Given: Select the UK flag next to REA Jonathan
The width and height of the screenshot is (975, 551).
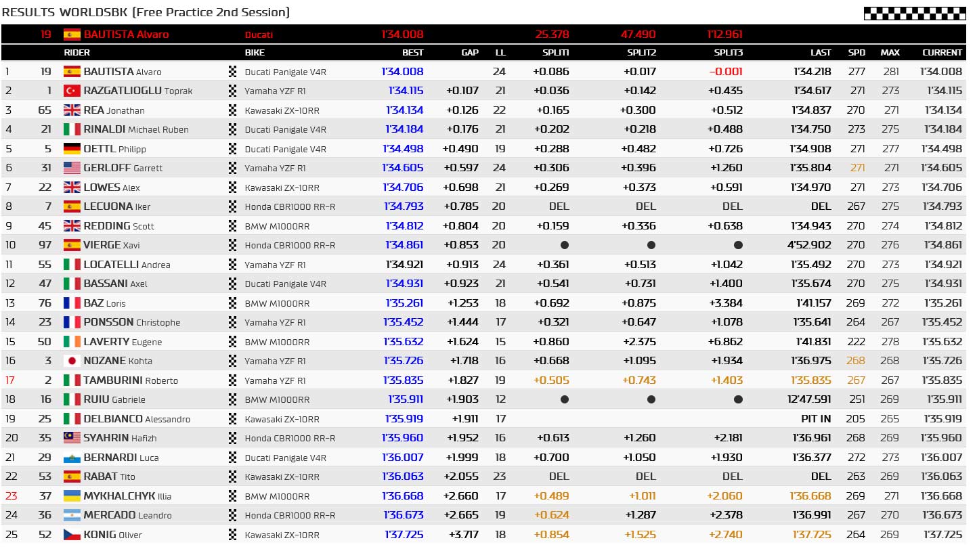Looking at the screenshot, I should coord(72,110).
